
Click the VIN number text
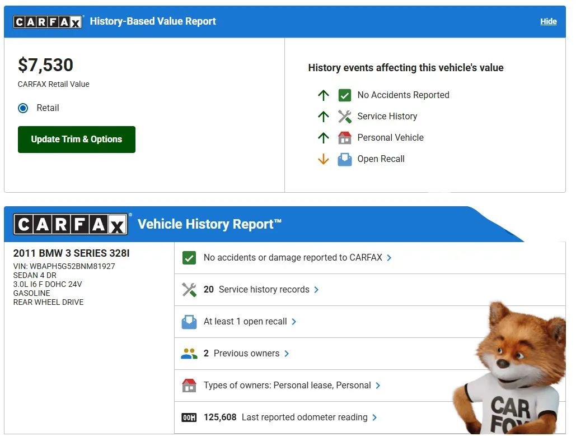(x=64, y=266)
